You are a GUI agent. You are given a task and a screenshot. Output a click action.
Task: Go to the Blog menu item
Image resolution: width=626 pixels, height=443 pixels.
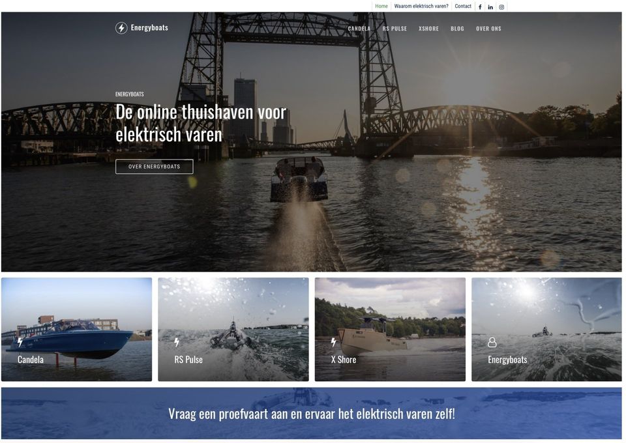[x=457, y=29]
